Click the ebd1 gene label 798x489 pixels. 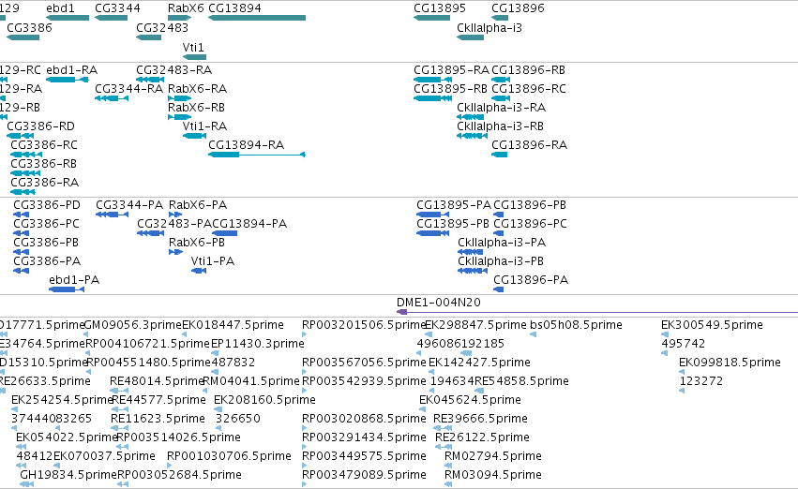(x=60, y=8)
